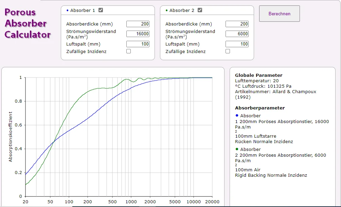Click the 1000 label on the frequency axis
This screenshot has height=207, width=341.
click(x=131, y=202)
